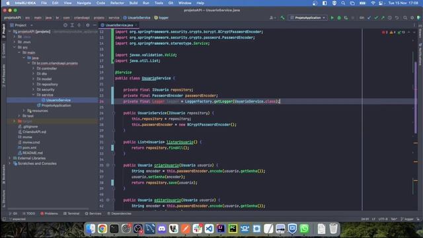The image size is (423, 238).
Task: Click the user account icon in toolbar
Action: pos(272,18)
